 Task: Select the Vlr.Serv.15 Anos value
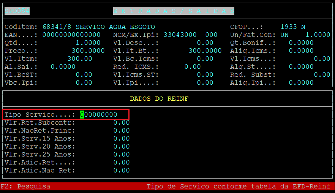122,139
